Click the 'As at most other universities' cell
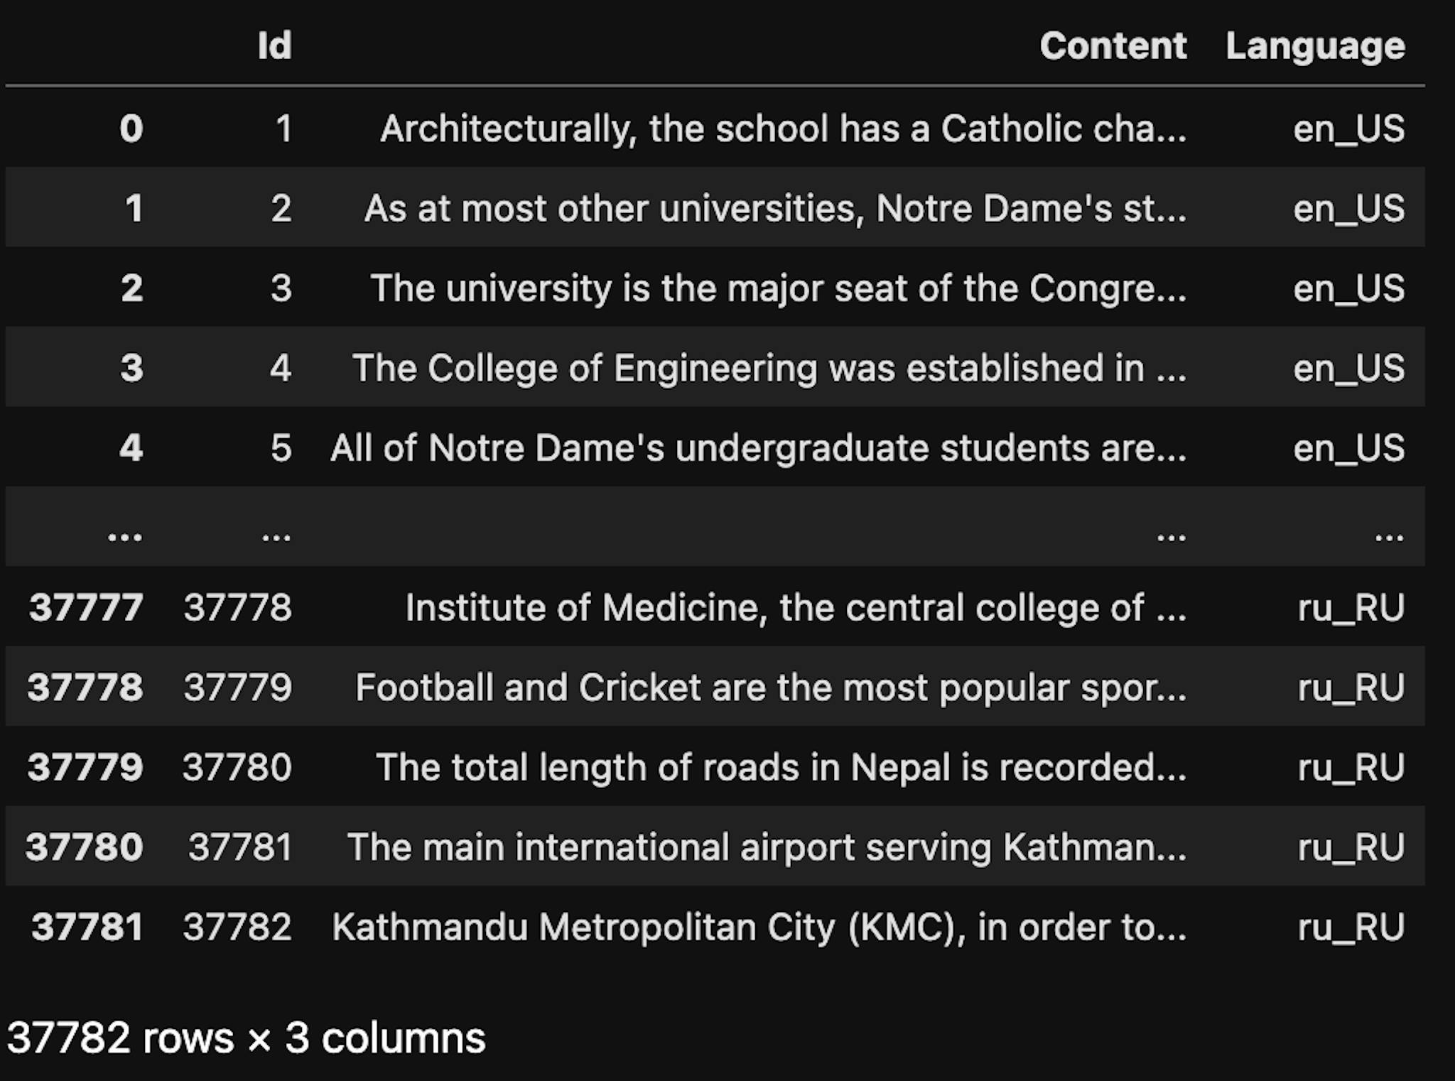This screenshot has width=1455, height=1081. (775, 209)
